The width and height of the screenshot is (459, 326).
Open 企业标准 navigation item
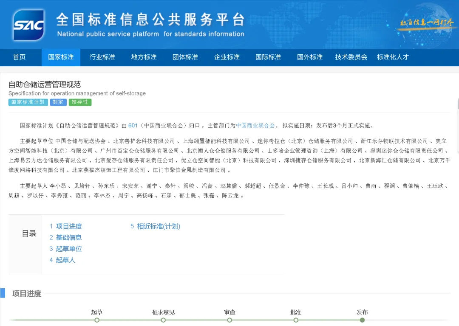[x=227, y=57]
